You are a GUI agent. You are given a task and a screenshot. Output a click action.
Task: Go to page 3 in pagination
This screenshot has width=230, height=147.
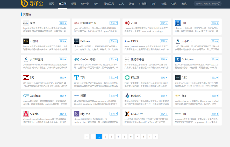(112, 136)
